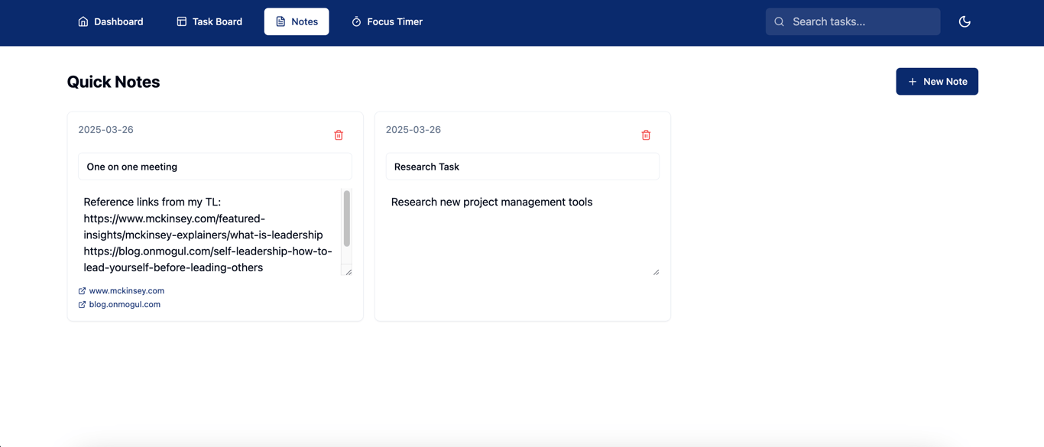The height and width of the screenshot is (447, 1044).
Task: Click the Search tasks input field
Action: click(852, 21)
